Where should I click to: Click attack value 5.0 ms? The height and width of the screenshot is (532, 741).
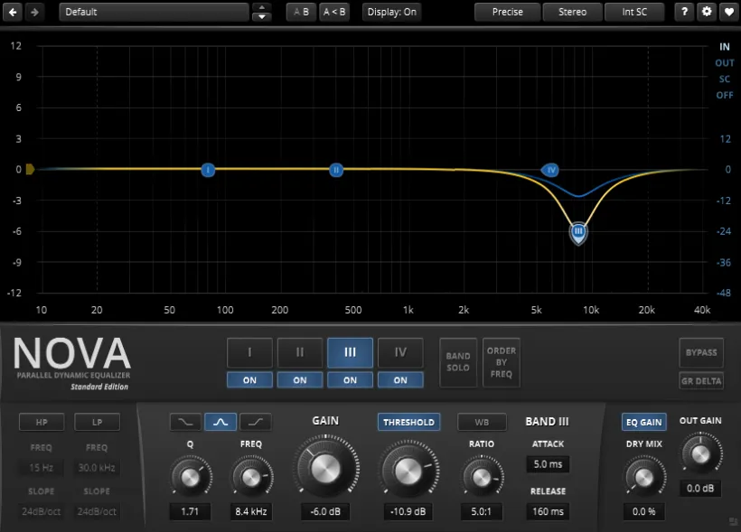click(548, 464)
